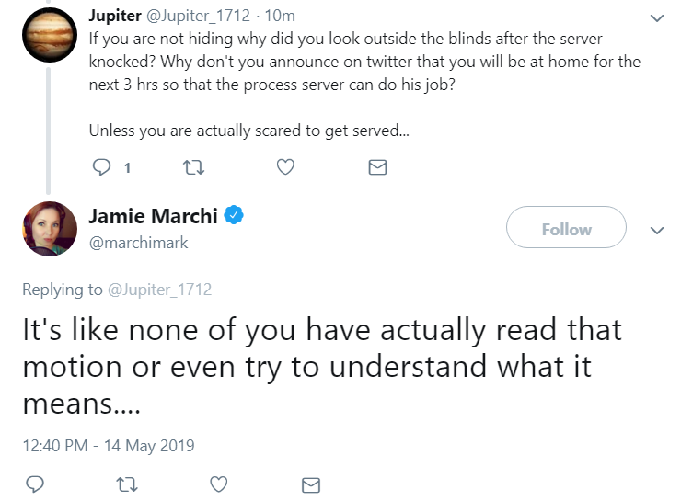Open more options on Jupiter's tweet
The image size is (681, 501).
pyautogui.click(x=656, y=18)
